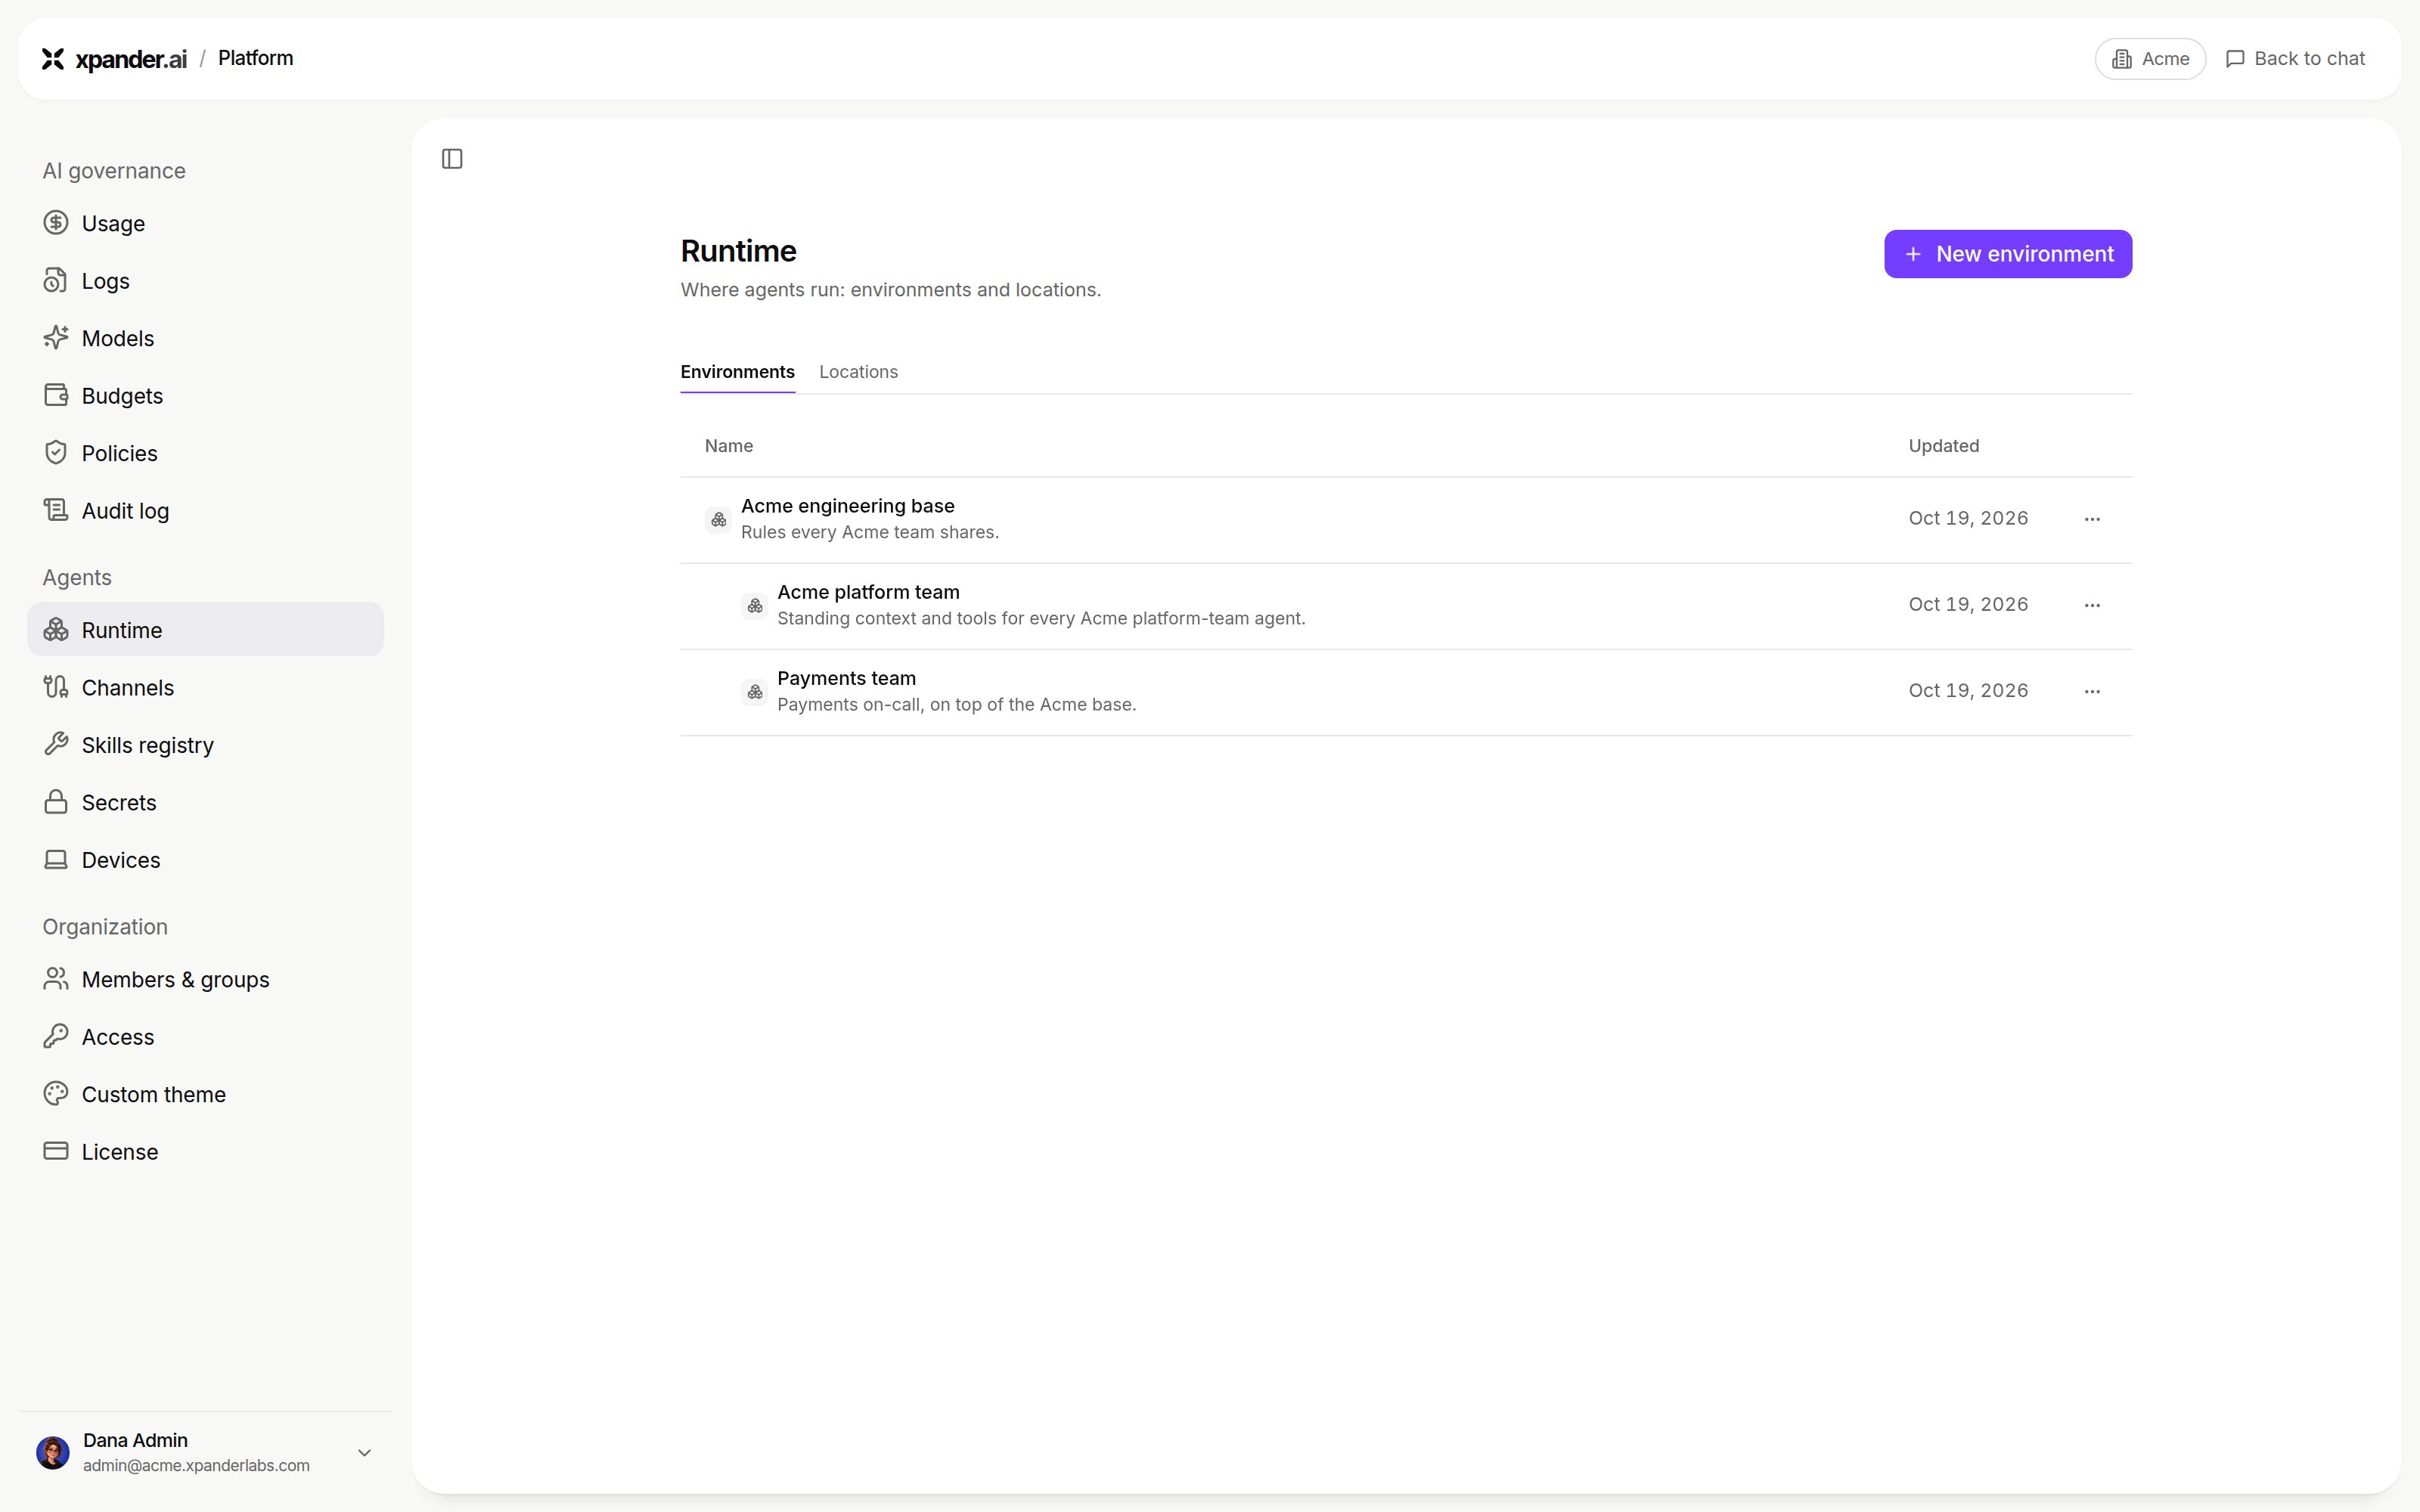Click the Usage dollar icon

pos(56,223)
